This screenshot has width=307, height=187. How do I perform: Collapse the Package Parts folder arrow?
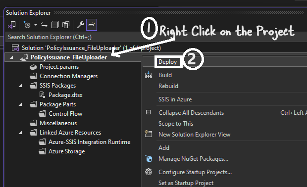20,104
